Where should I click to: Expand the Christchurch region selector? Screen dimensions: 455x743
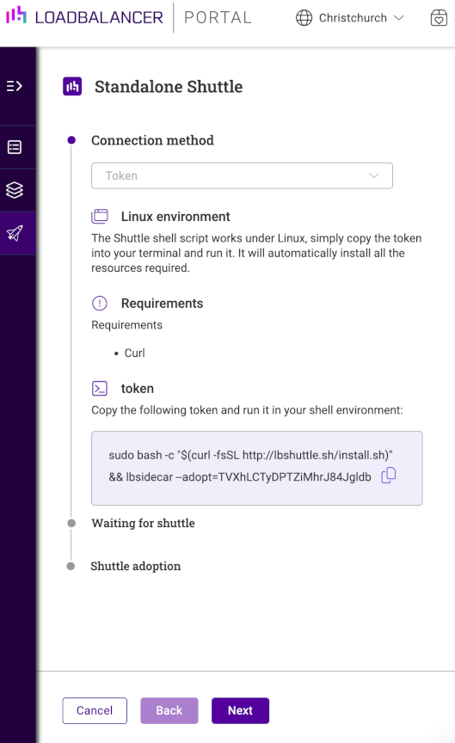pyautogui.click(x=350, y=18)
